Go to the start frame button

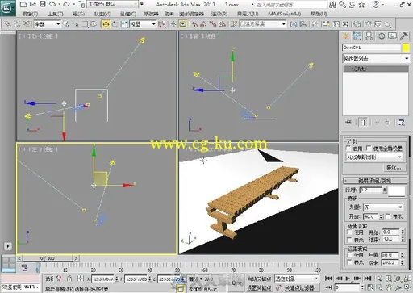pyautogui.click(x=328, y=278)
